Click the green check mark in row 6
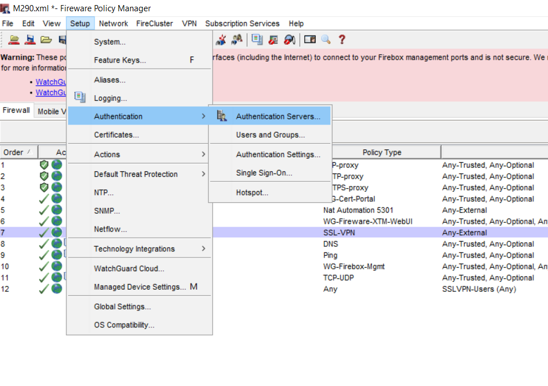The width and height of the screenshot is (548, 386). [44, 221]
